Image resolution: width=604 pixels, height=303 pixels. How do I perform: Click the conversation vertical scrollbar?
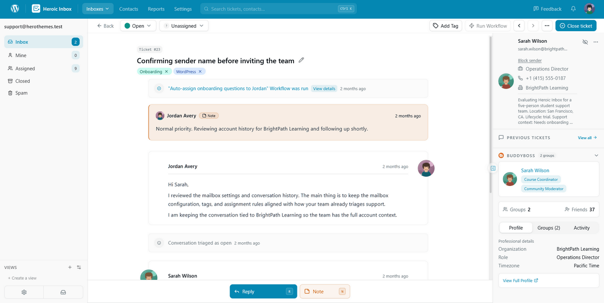pos(491,114)
